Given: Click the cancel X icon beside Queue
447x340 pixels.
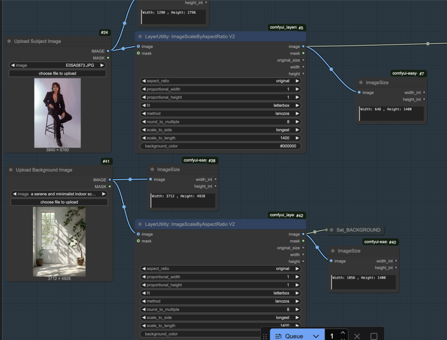Looking at the screenshot, I should pyautogui.click(x=357, y=337).
